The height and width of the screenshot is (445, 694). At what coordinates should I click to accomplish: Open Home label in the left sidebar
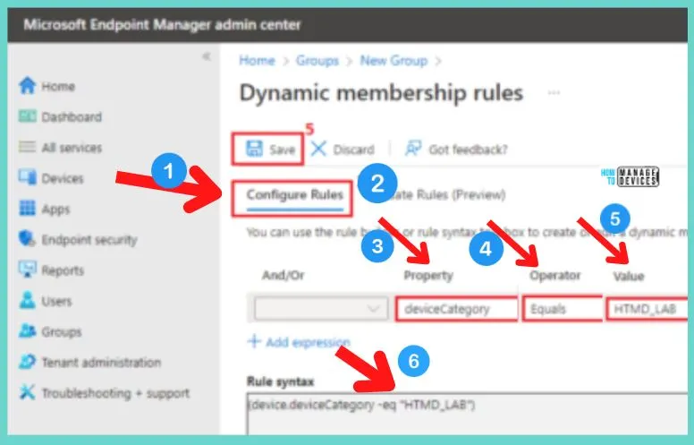coord(58,86)
